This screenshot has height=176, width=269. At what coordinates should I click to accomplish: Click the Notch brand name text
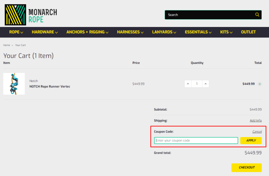34,81
